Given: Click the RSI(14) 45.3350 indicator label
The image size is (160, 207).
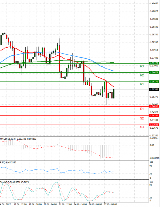Looking at the screenshot, I should [x=8, y=162].
